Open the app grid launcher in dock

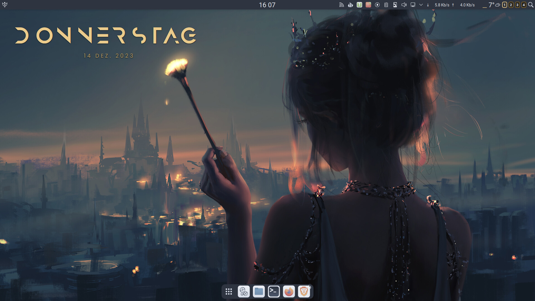pos(229,292)
